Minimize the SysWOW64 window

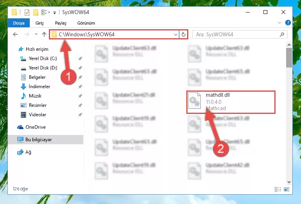248,12
